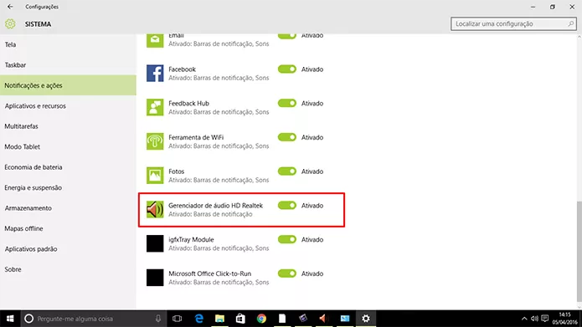Disable Ferramenta de WiFi notifications switch
The width and height of the screenshot is (582, 327).
point(287,137)
